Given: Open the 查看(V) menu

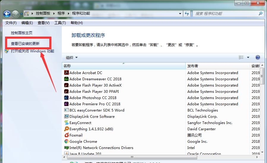Looking at the screenshot, I should [x=44, y=23].
